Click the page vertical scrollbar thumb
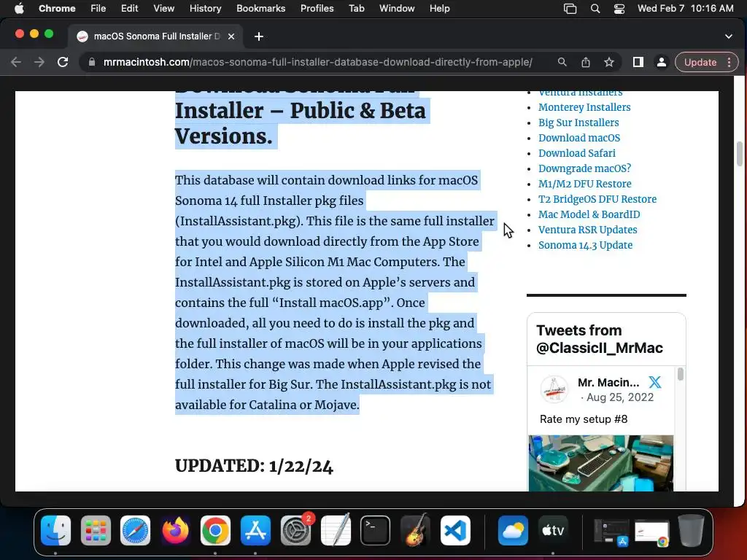Image resolution: width=747 pixels, height=560 pixels. click(740, 154)
